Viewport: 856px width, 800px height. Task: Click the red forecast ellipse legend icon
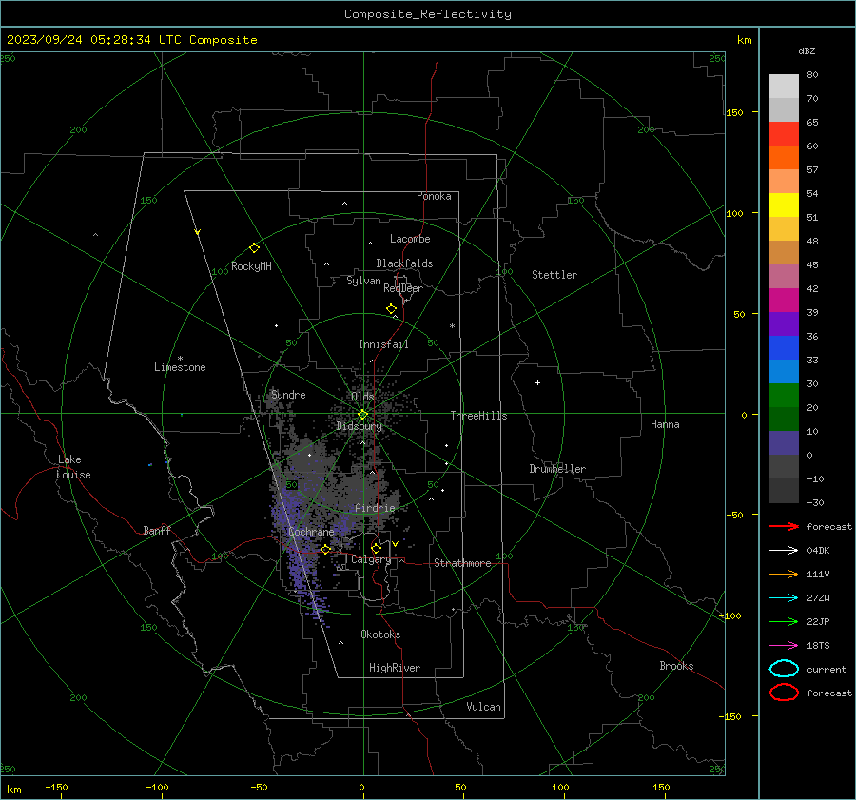click(784, 693)
